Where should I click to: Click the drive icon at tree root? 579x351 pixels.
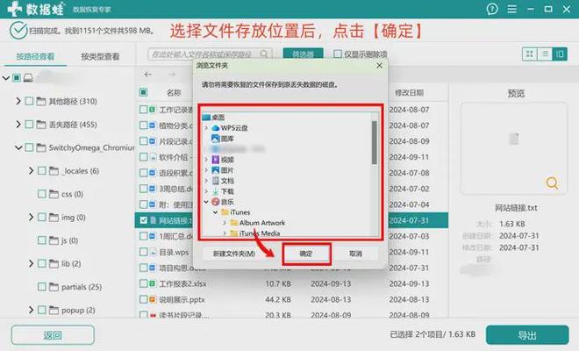[28, 77]
